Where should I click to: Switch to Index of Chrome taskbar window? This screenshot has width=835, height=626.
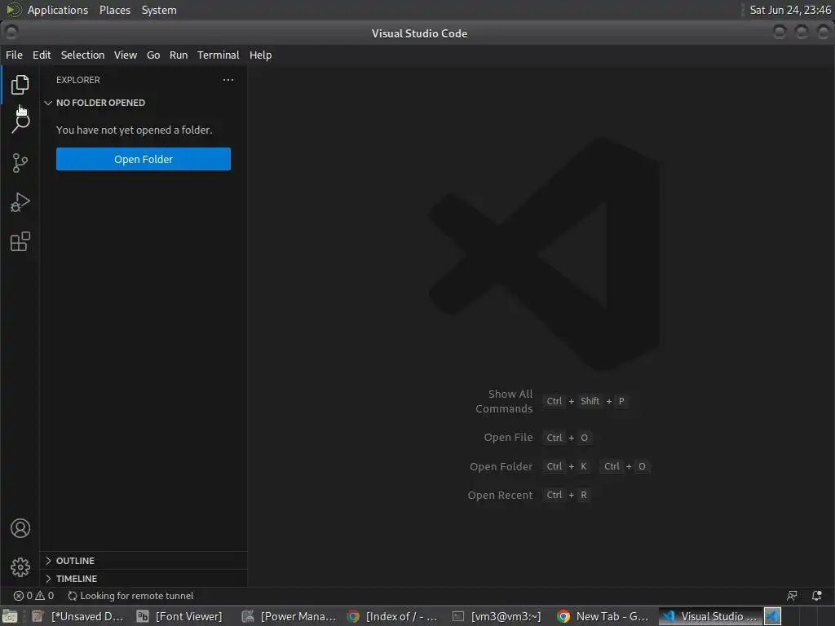(x=392, y=616)
